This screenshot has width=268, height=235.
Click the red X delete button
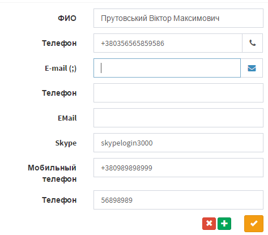click(x=209, y=224)
